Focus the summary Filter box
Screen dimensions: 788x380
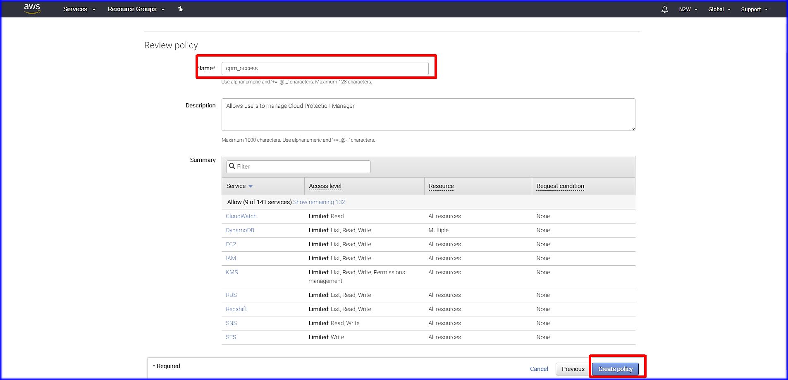point(298,166)
